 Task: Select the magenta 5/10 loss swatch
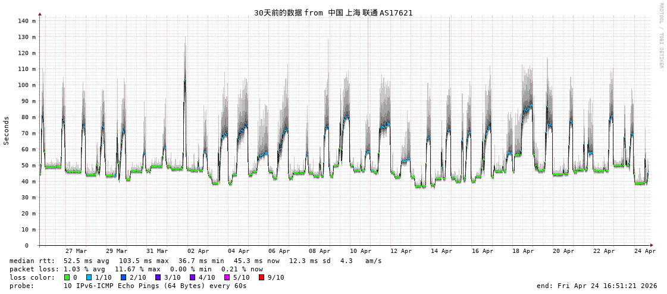(227, 277)
